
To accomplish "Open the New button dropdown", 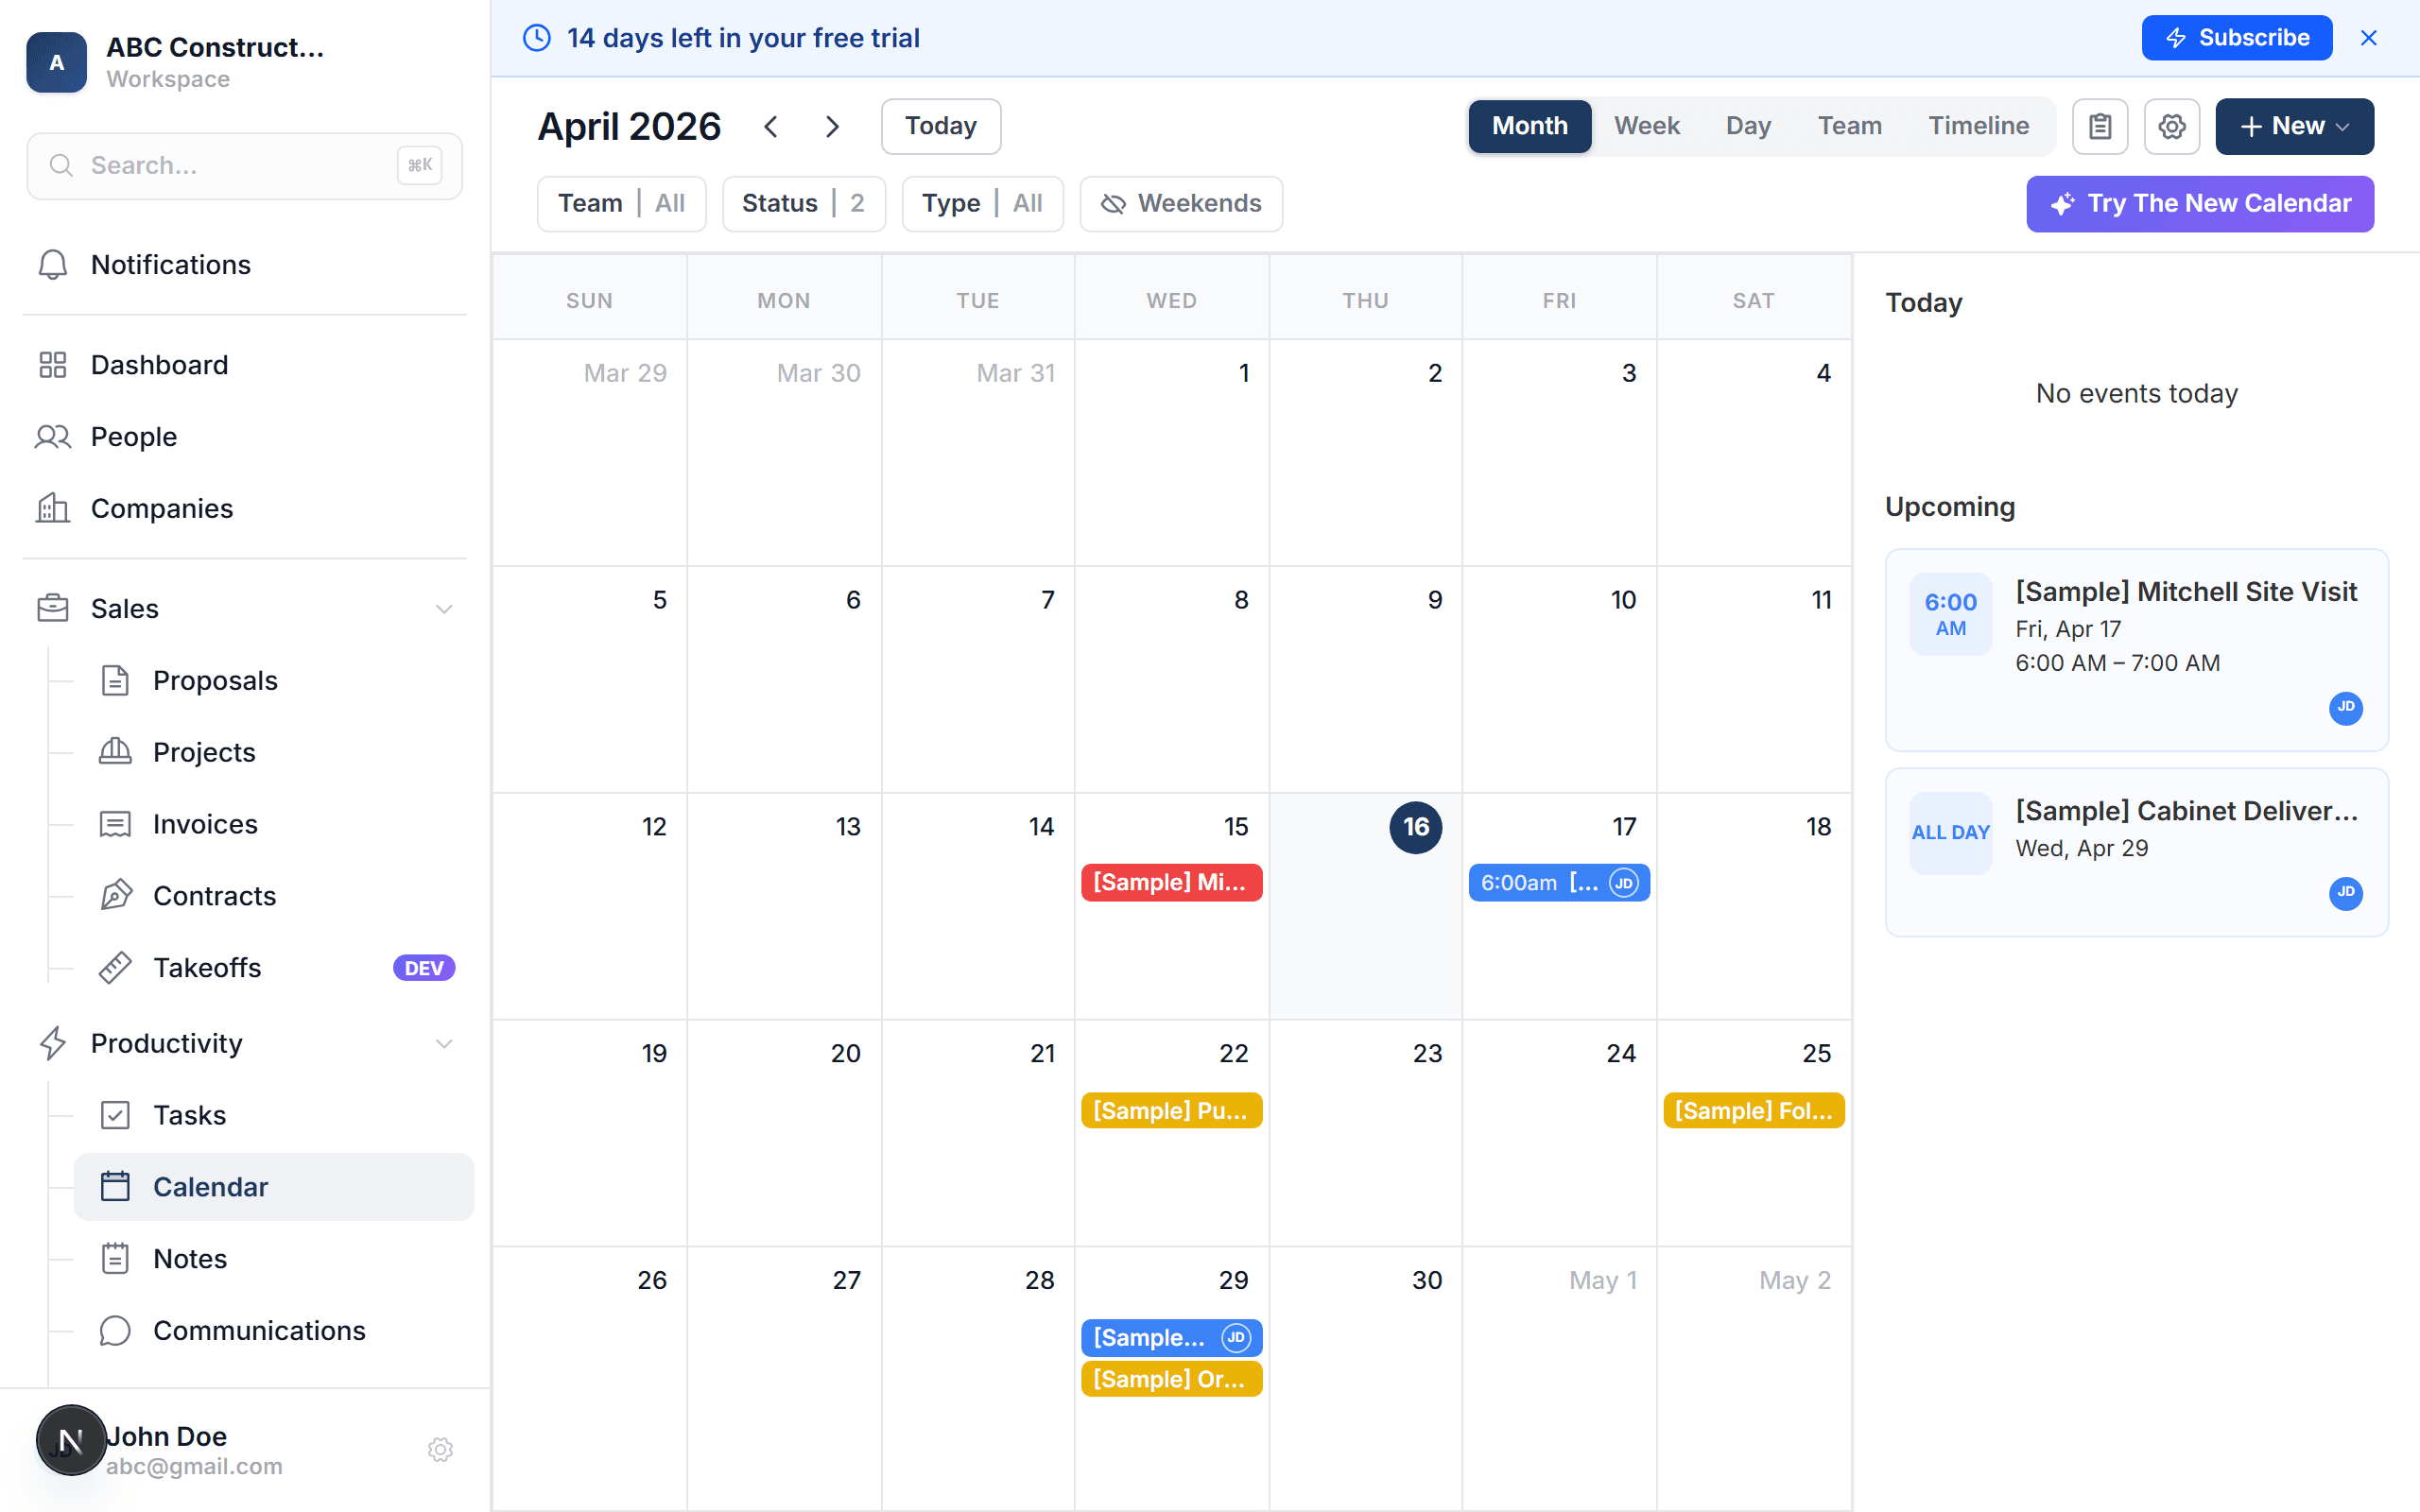I will click(2294, 126).
